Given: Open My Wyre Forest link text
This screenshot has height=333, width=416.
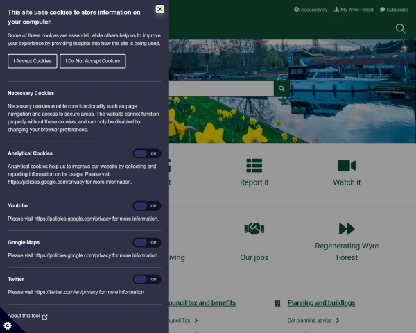Looking at the screenshot, I should pyautogui.click(x=357, y=10).
